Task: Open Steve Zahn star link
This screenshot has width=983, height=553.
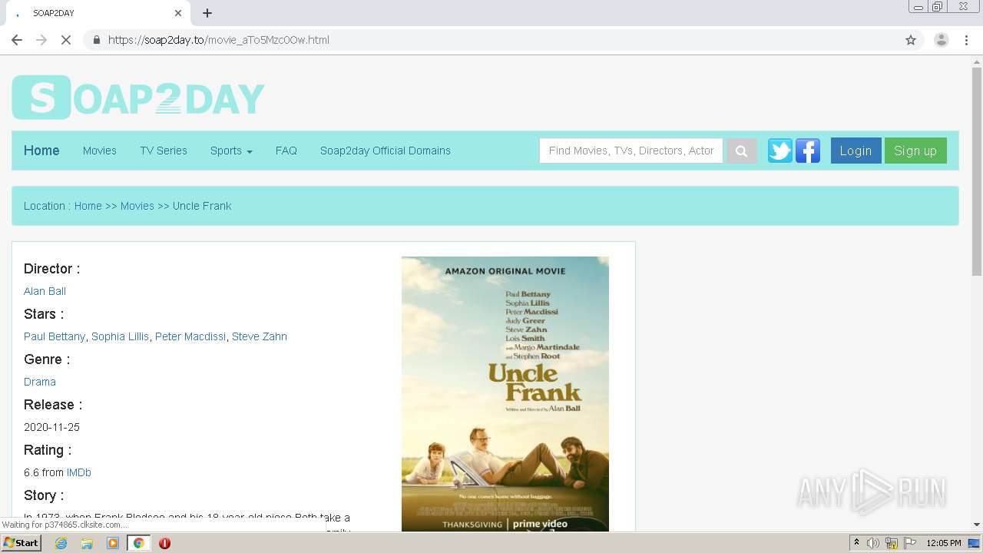Action: (x=260, y=336)
